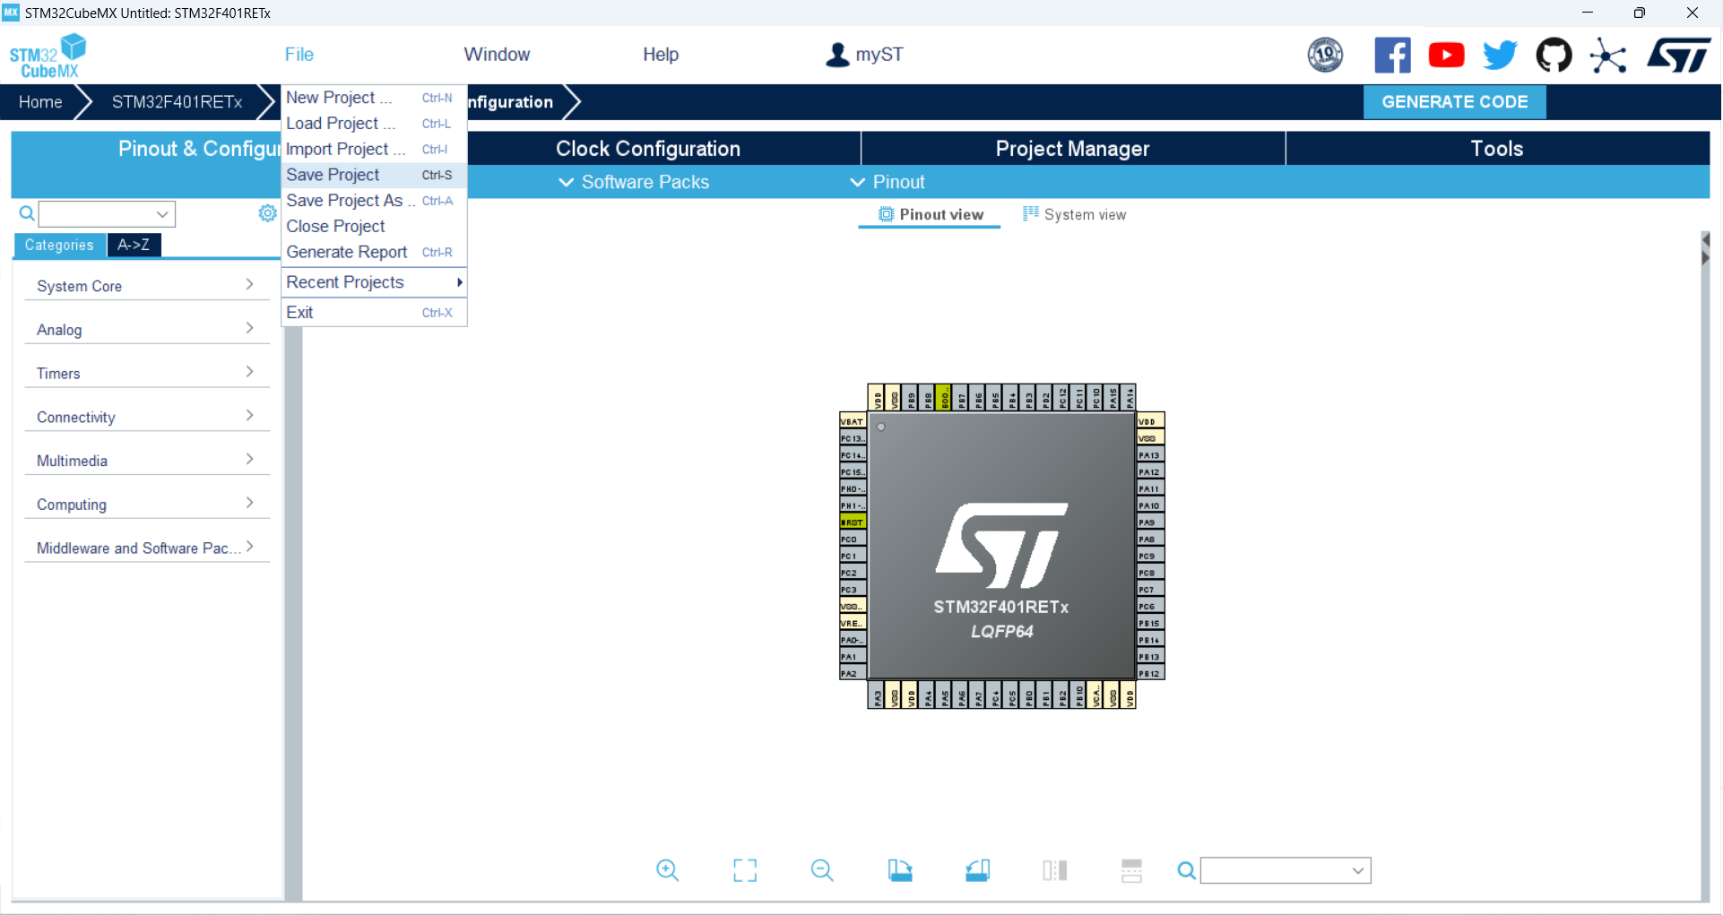Screen dimensions: 1723x915
Task: Open the Pinout dropdown menu
Action: pos(887,183)
